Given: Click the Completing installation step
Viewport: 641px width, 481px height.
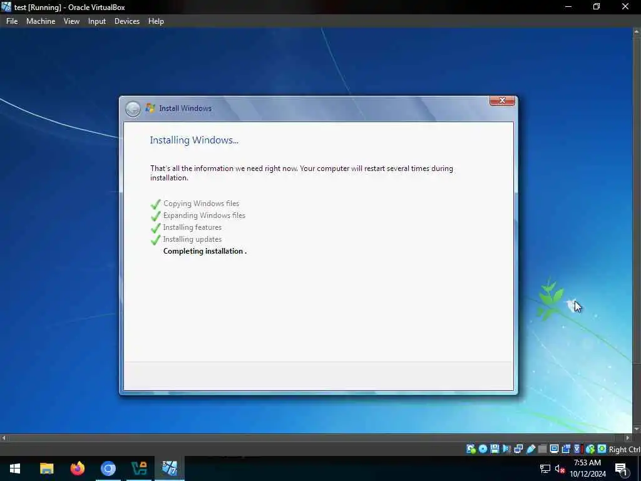Looking at the screenshot, I should click(205, 251).
